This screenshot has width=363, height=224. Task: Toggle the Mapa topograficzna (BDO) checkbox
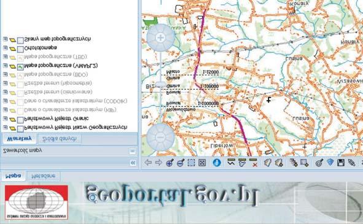21,76
